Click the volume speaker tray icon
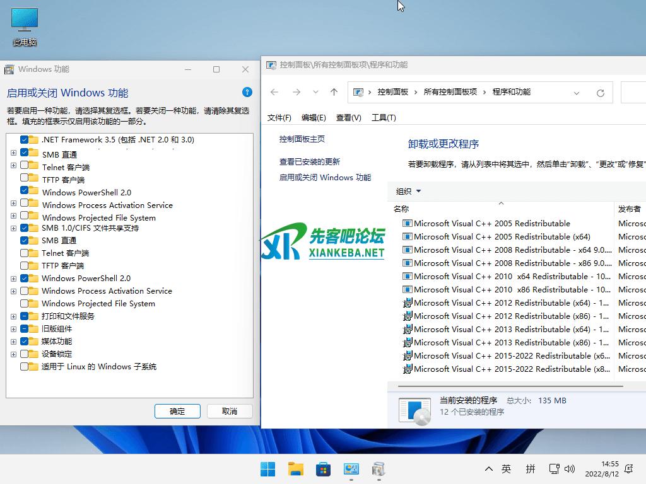646x484 pixels. pyautogui.click(x=570, y=469)
